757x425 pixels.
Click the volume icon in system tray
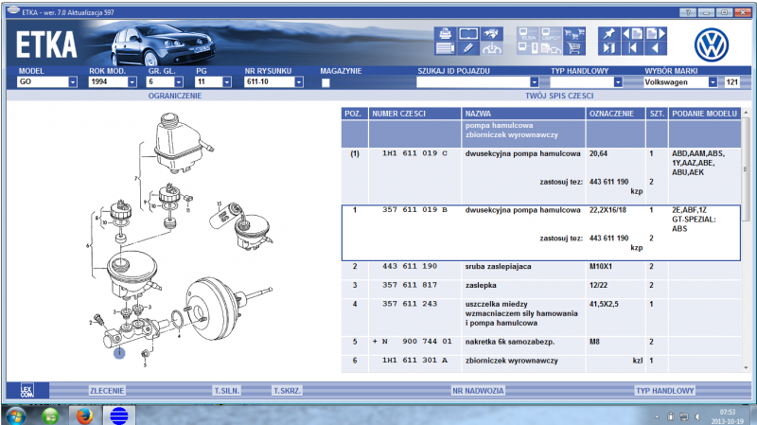[x=697, y=416]
